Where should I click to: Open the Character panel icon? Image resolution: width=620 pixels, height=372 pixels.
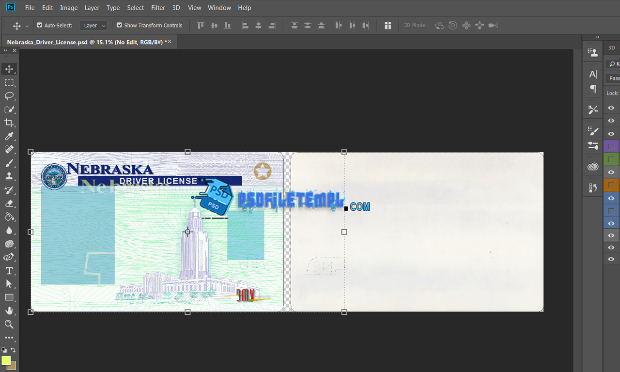(593, 74)
